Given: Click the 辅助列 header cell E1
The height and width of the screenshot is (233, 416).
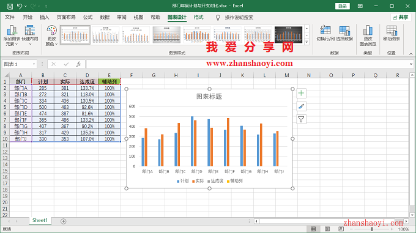Looking at the screenshot, I should point(110,82).
